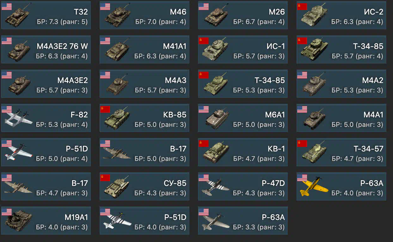393x242 pixels.
Task: Open the M26 vehicle card
Action: pos(243,15)
